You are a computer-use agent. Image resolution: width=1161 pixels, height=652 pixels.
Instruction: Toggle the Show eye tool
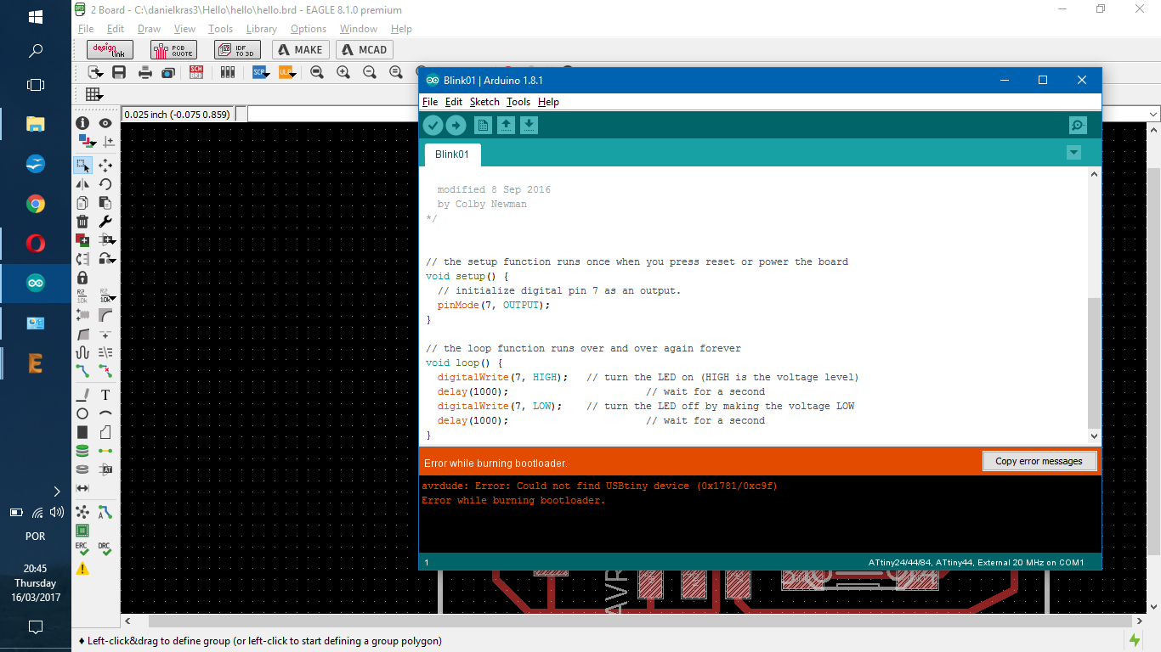point(105,123)
